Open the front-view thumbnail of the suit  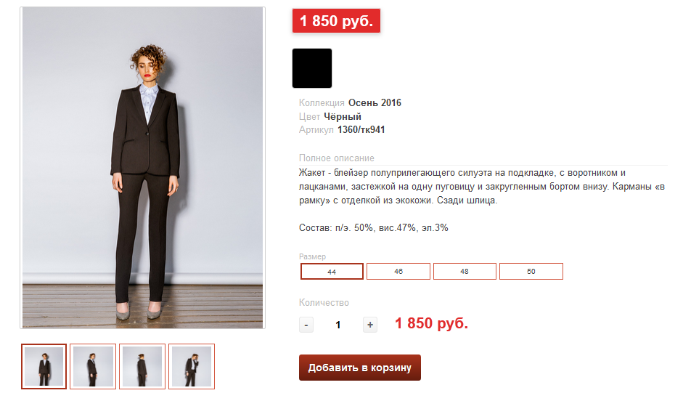click(44, 366)
